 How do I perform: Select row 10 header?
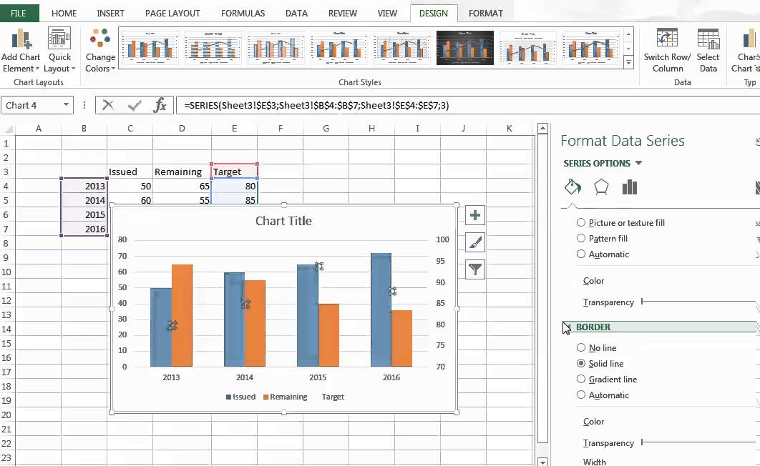pyautogui.click(x=6, y=272)
